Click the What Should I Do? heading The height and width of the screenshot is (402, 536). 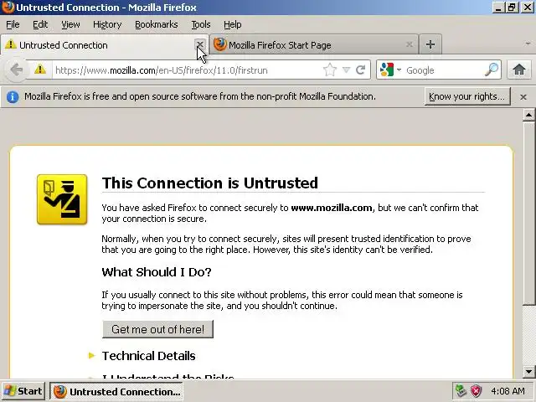click(157, 272)
